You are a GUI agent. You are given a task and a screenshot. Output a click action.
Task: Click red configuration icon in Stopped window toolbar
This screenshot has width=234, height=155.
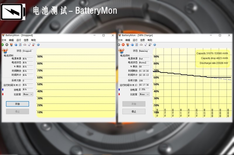tap(34, 45)
